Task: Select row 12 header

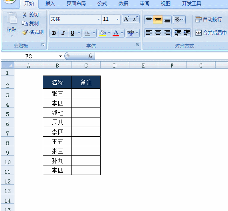Action: tap(8, 180)
